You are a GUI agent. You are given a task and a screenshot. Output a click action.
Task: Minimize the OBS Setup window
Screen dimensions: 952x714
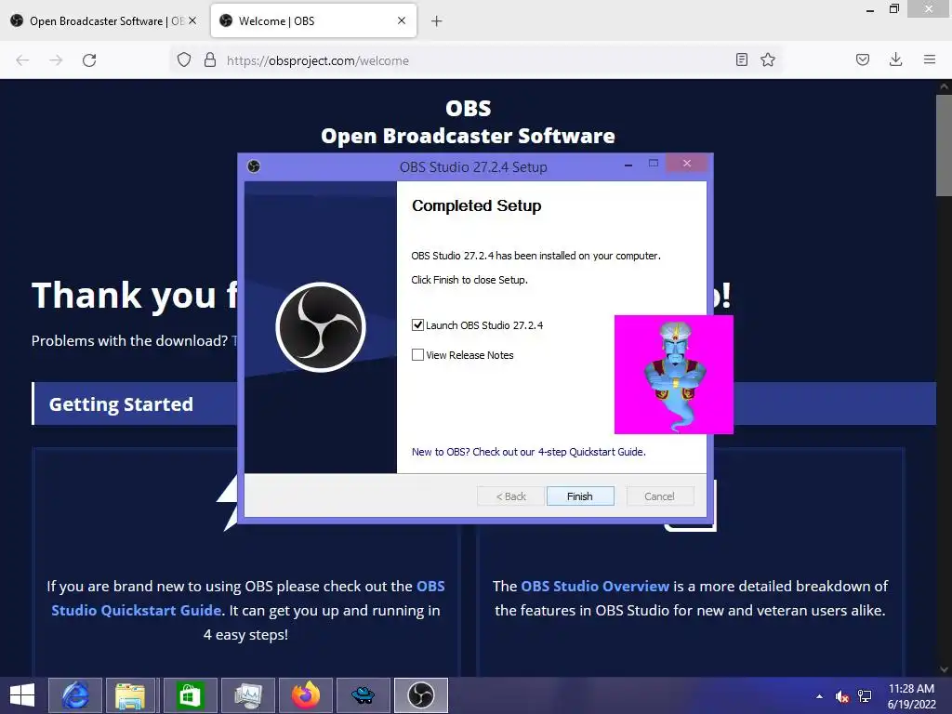[x=628, y=165]
